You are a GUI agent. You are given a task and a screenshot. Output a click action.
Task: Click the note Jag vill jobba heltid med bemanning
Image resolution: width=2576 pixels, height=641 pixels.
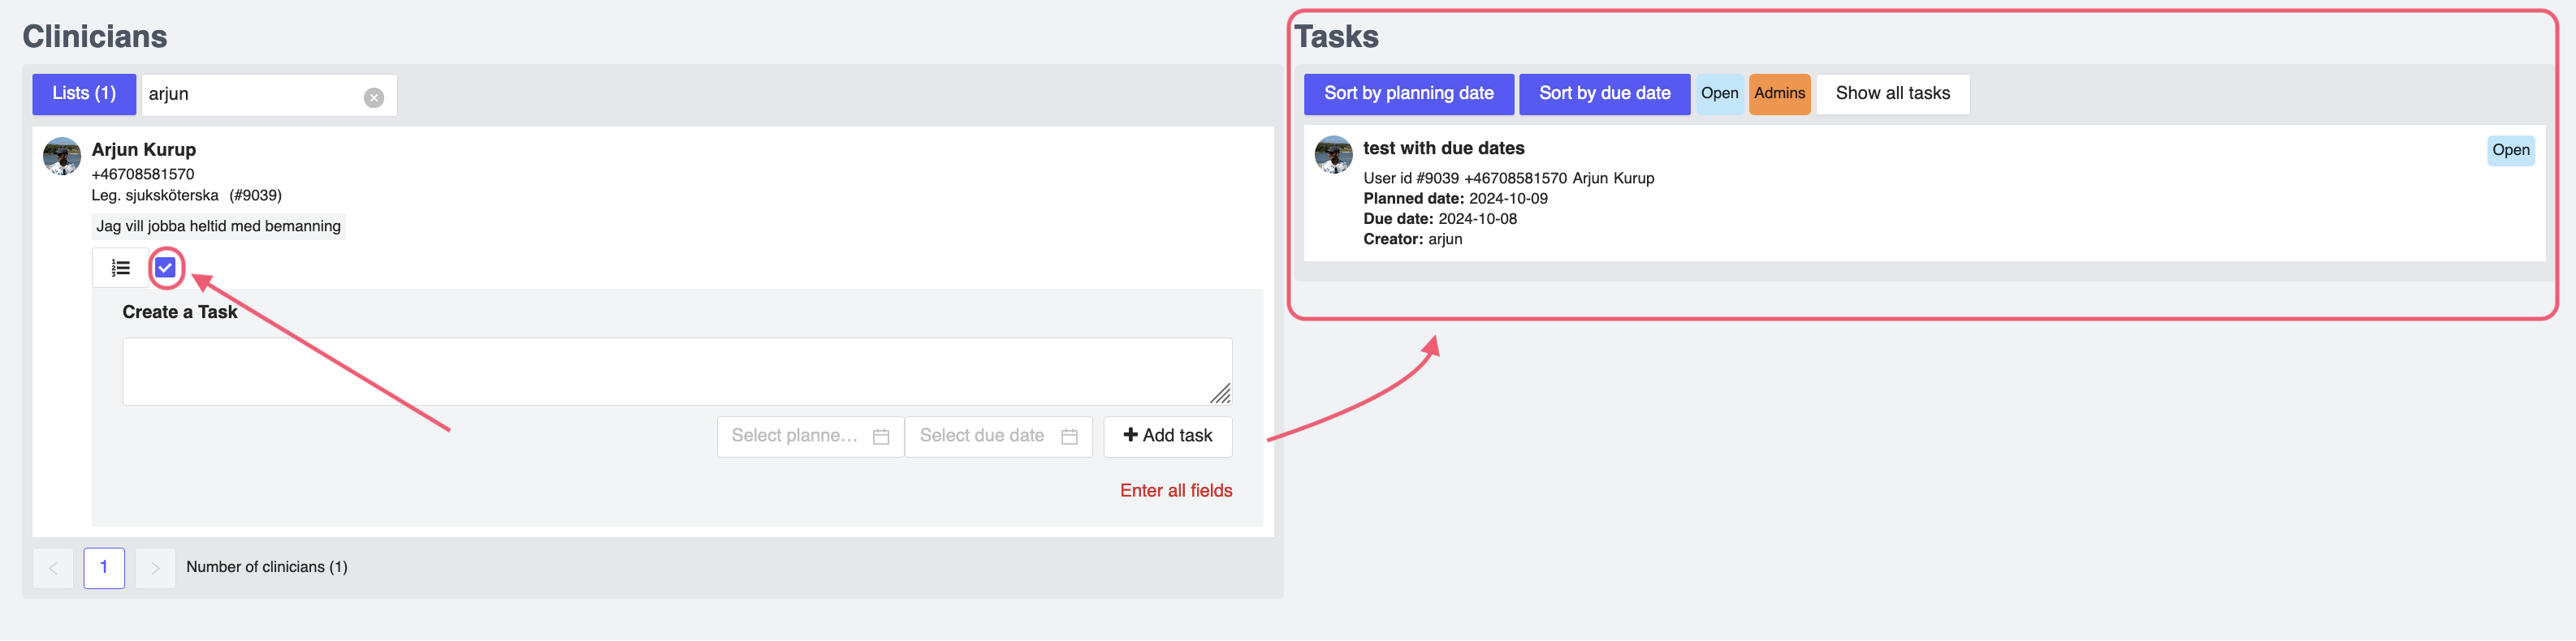pyautogui.click(x=219, y=226)
